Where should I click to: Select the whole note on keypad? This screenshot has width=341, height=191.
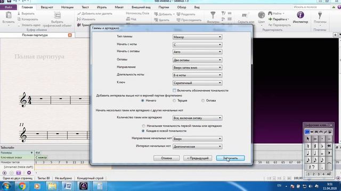pyautogui.click(x=322, y=153)
